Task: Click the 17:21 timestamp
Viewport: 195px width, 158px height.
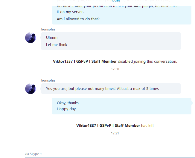Action: click(x=115, y=133)
